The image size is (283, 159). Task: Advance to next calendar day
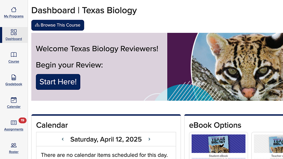point(149,139)
